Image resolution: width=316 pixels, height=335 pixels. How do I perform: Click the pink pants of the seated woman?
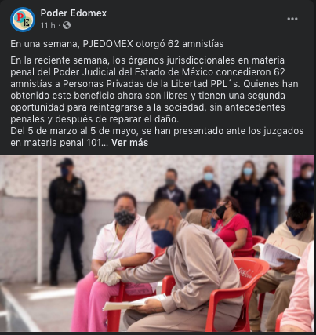tap(90, 300)
